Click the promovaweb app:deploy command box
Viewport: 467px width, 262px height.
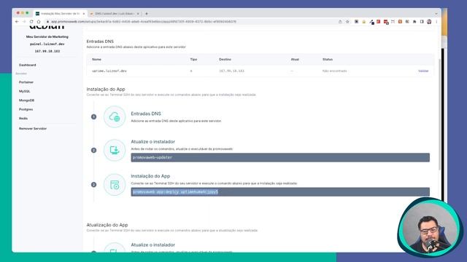coord(280,192)
